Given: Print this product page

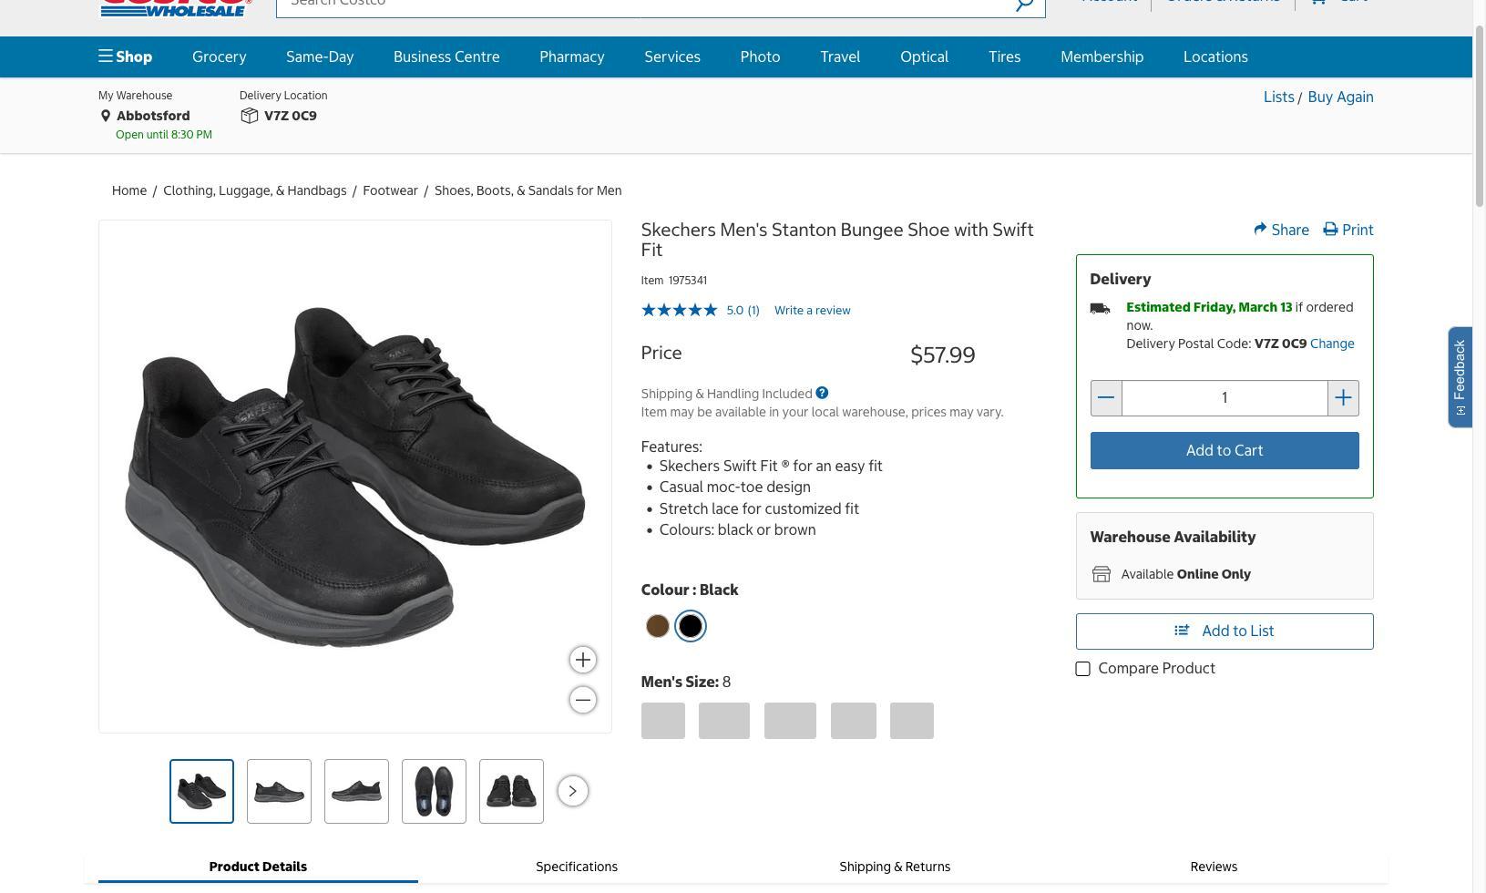Looking at the screenshot, I should coord(1348,230).
